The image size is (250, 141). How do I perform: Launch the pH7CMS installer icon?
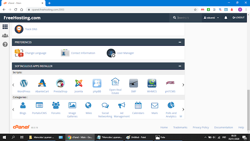click(170, 83)
